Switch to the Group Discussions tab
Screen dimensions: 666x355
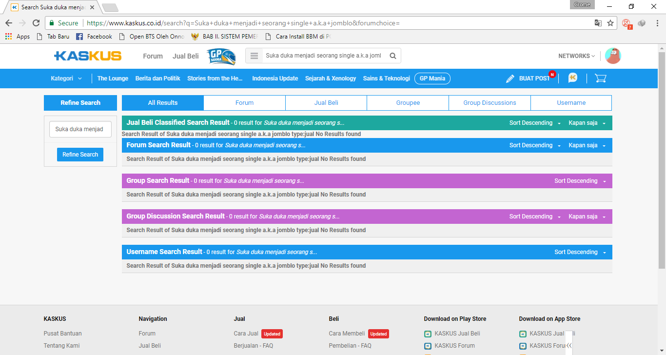(490, 103)
